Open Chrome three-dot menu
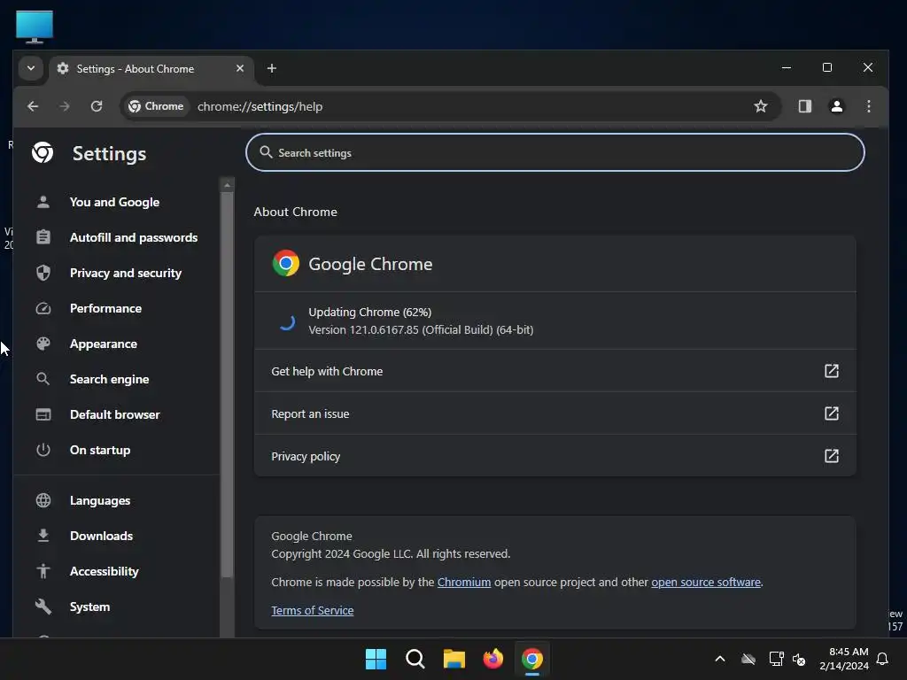907x680 pixels. tap(868, 106)
